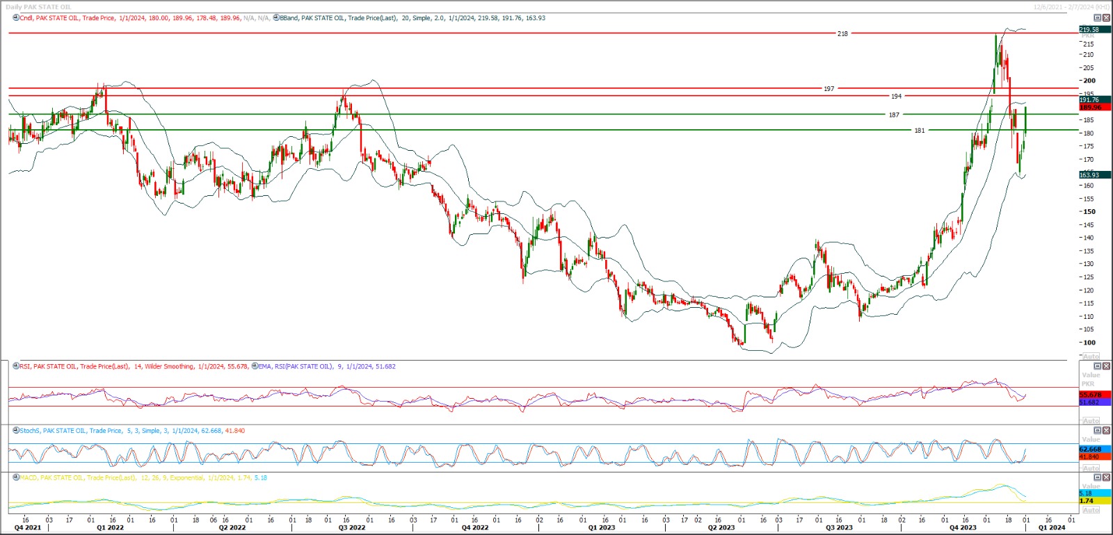Click the clock icon beside the MACD legend
Screen dimensions: 1113x535
click(16, 478)
